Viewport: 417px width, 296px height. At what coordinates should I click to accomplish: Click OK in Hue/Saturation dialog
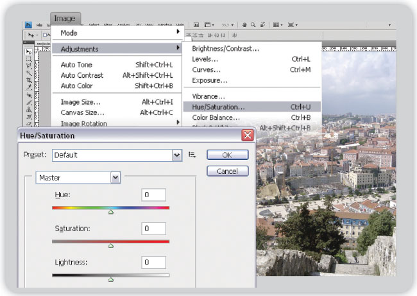tap(227, 155)
